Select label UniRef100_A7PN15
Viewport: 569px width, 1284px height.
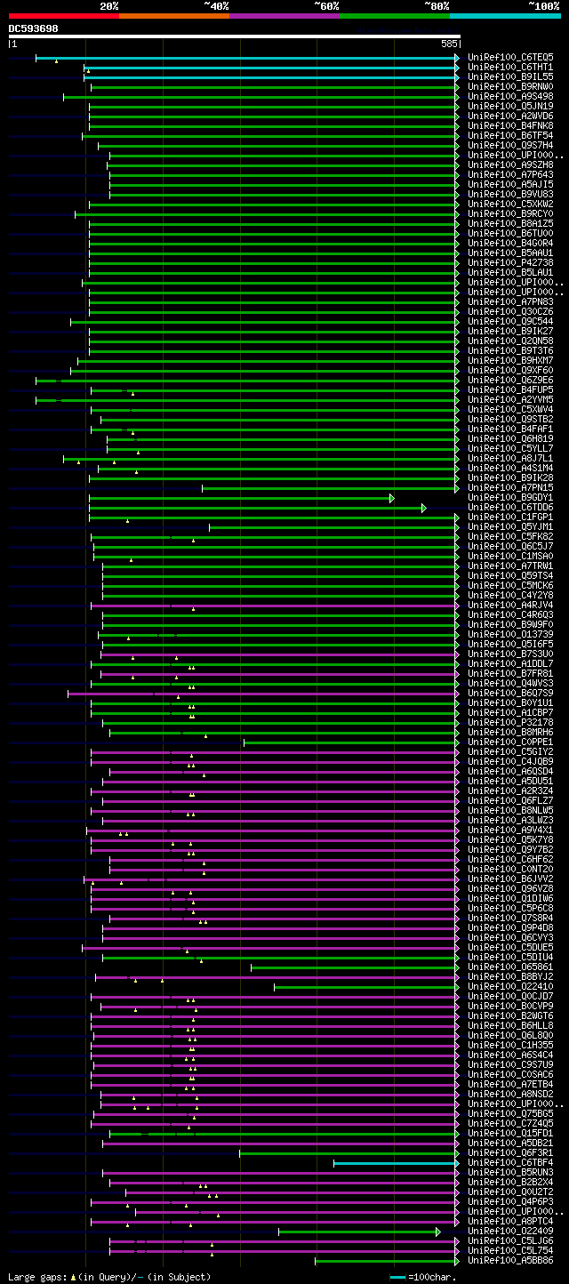pos(510,487)
